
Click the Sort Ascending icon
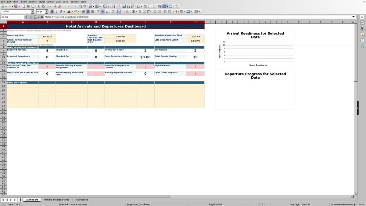click(x=109, y=6)
